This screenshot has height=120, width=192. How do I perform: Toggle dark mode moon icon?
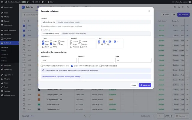[179, 7]
